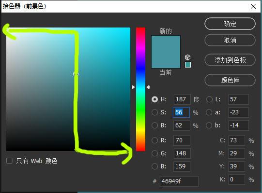Screen dimensions: 262x193
Task: Close the color picker dialog
Action: click(253, 6)
